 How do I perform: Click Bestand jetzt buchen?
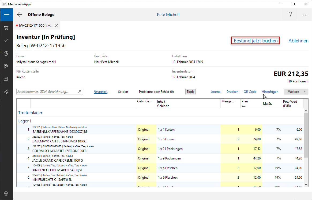coord(255,41)
